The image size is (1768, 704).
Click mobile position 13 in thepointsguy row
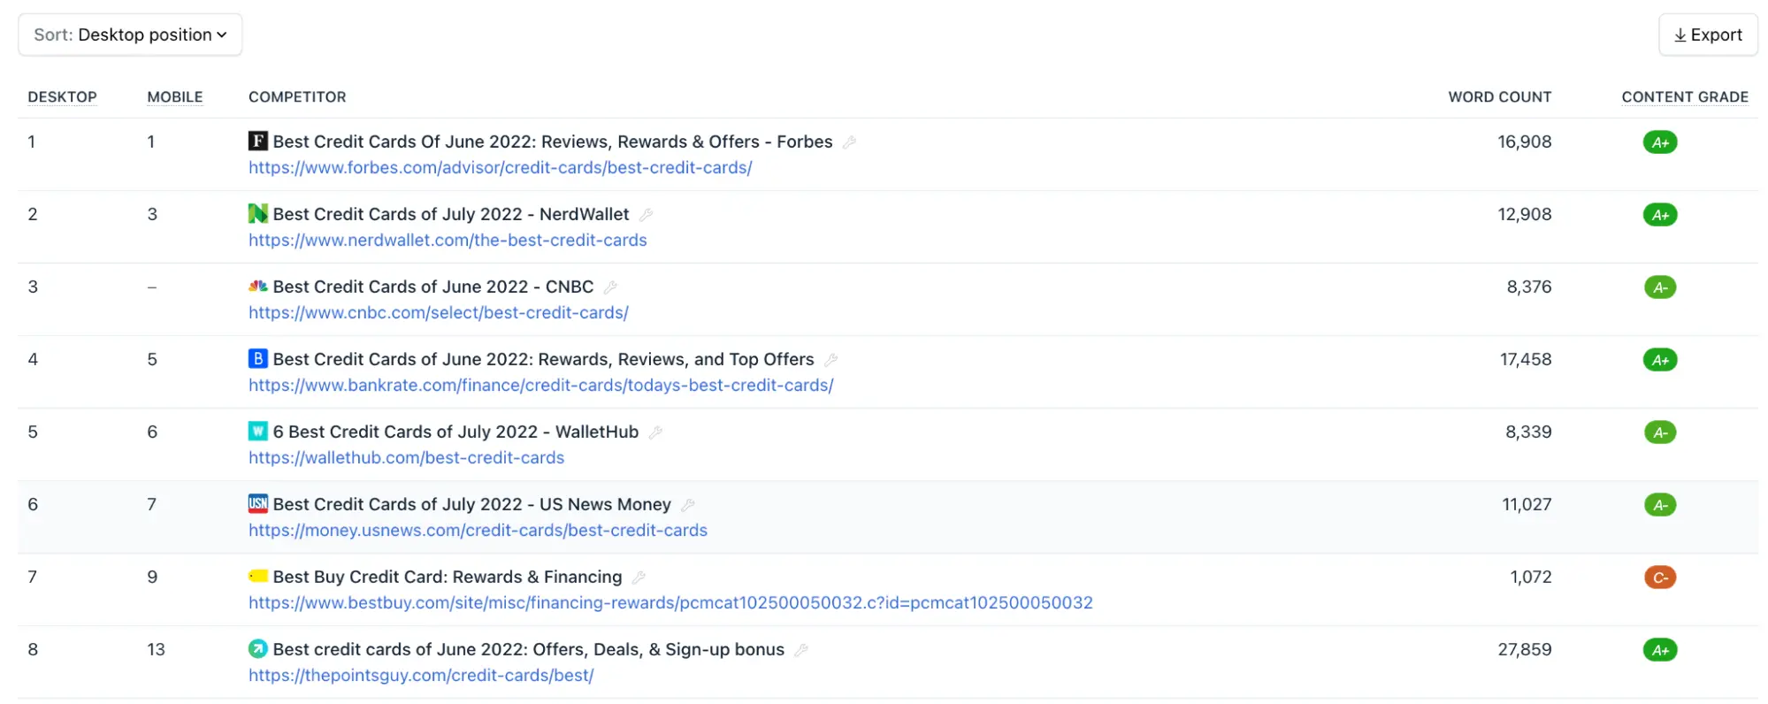(156, 649)
